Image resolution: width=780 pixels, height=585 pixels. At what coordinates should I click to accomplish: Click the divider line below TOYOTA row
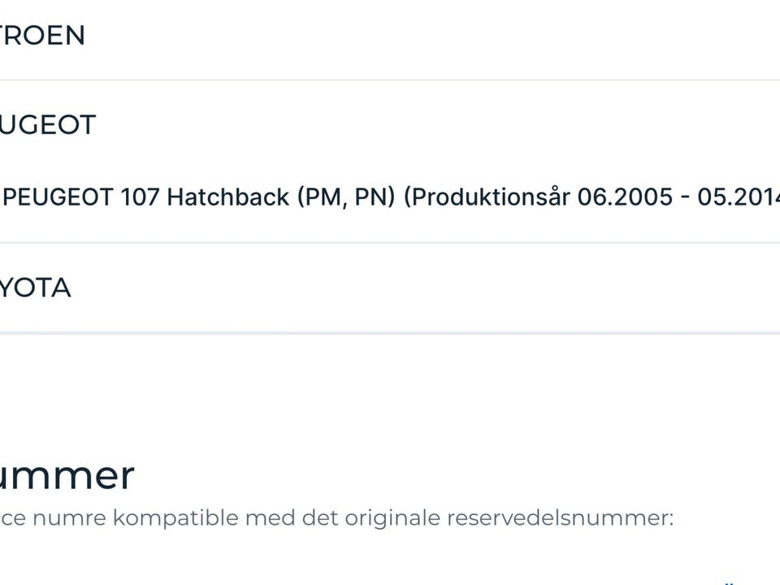pos(390,333)
